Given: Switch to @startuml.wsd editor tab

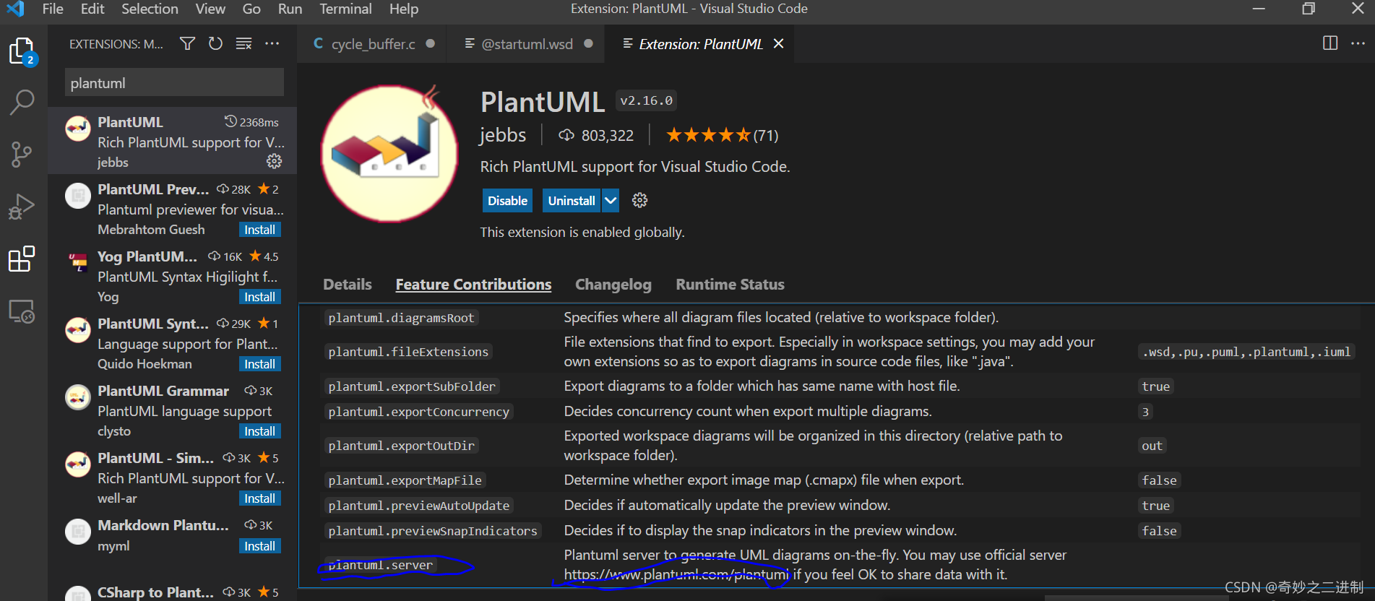Looking at the screenshot, I should click(526, 43).
